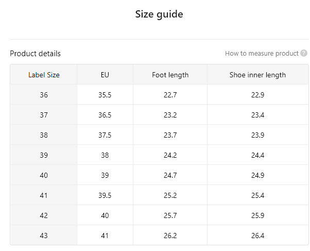The width and height of the screenshot is (310, 251).
Task: Select label size 36 cell
Action: [44, 95]
